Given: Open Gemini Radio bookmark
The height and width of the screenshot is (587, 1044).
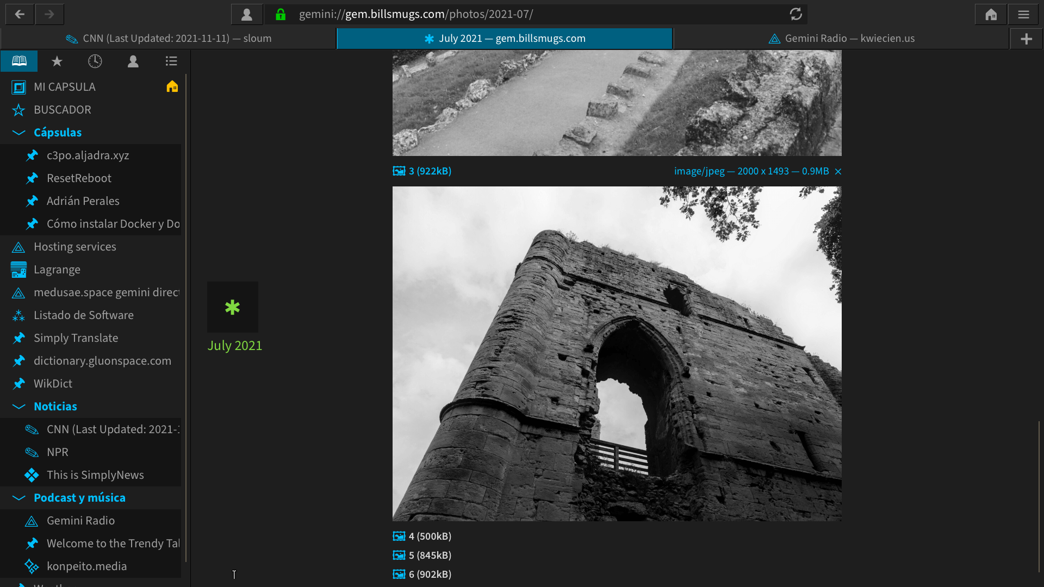Looking at the screenshot, I should tap(81, 520).
